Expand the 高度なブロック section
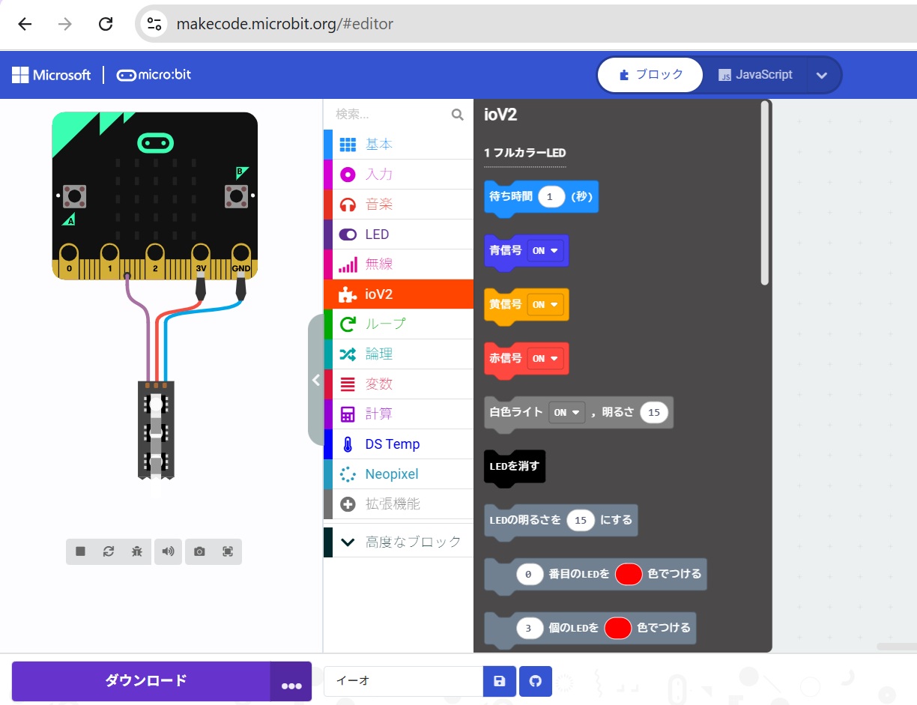Viewport: 917px width, 705px height. (399, 542)
